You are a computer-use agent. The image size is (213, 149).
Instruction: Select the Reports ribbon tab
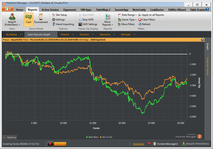pyautogui.click(x=33, y=10)
